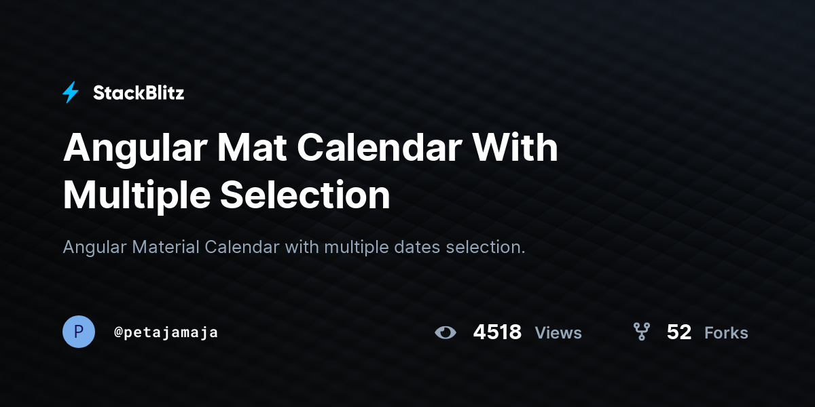Image resolution: width=815 pixels, height=407 pixels.
Task: Click the 4518 views number
Action: pos(497,332)
